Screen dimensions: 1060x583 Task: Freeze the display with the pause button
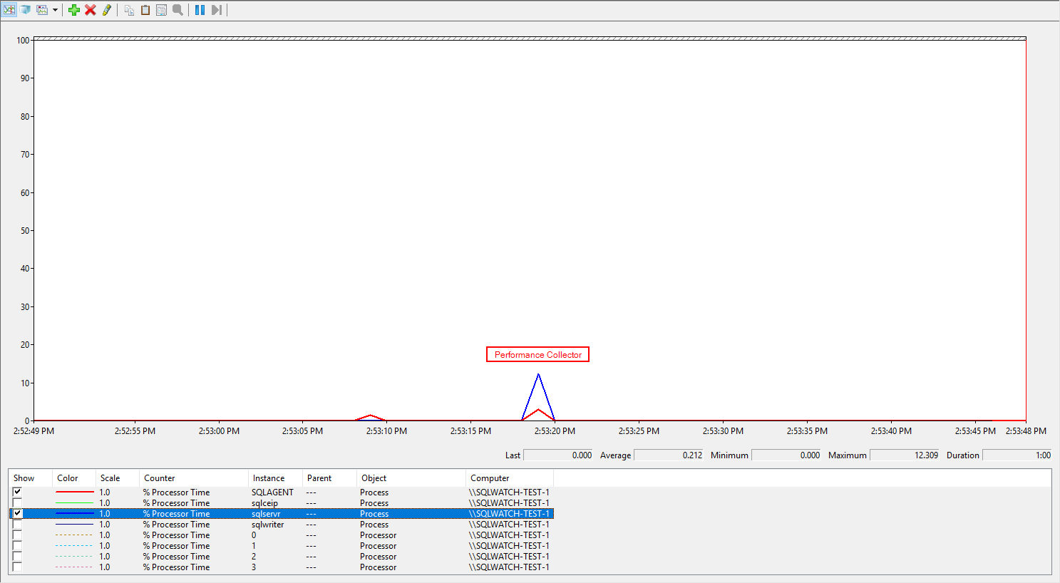[x=200, y=9]
